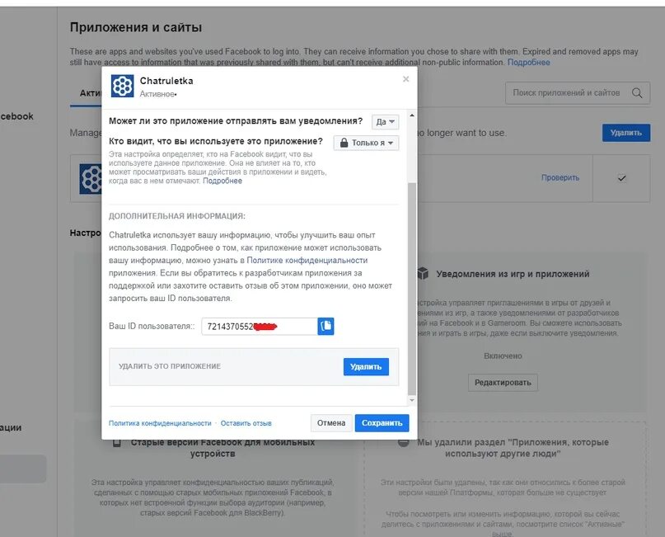Open the notifications Да dropdown

[x=385, y=122]
